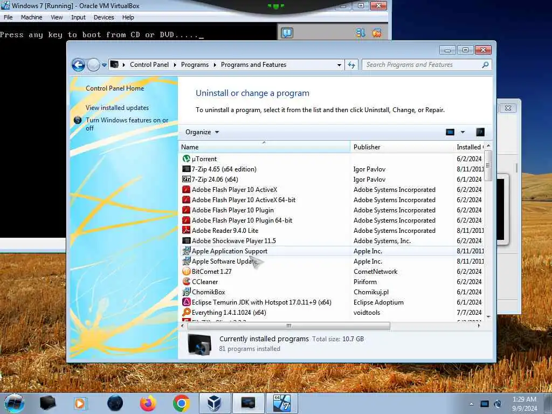Click the Piriform publisher cell
The image size is (552, 414).
click(x=365, y=281)
